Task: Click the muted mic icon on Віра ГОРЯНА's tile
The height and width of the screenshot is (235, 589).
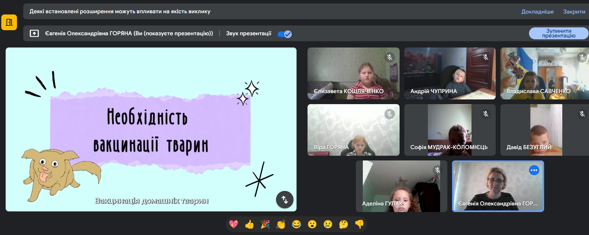Action: click(390, 114)
